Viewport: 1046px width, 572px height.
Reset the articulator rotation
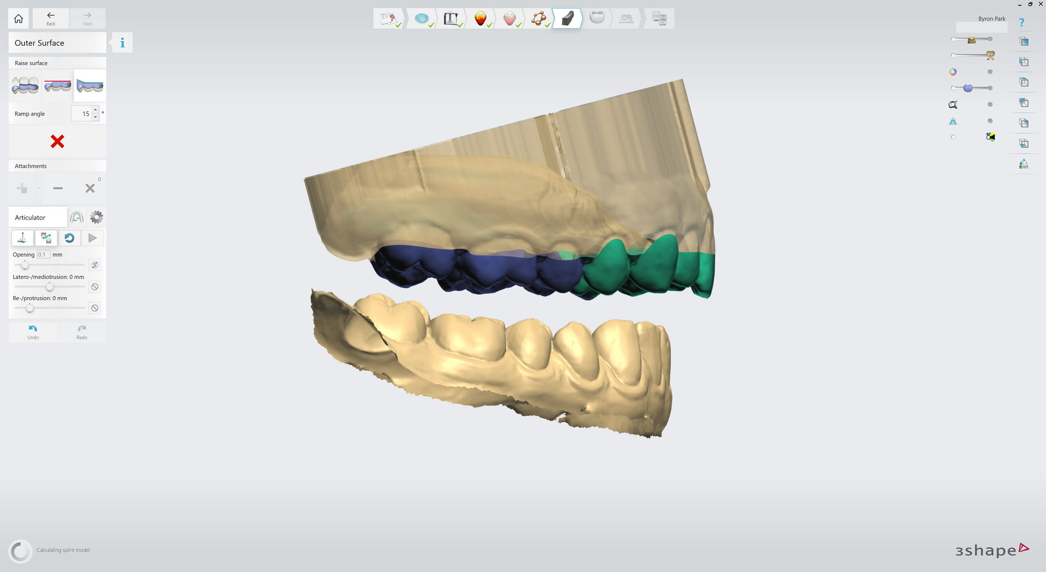(69, 238)
